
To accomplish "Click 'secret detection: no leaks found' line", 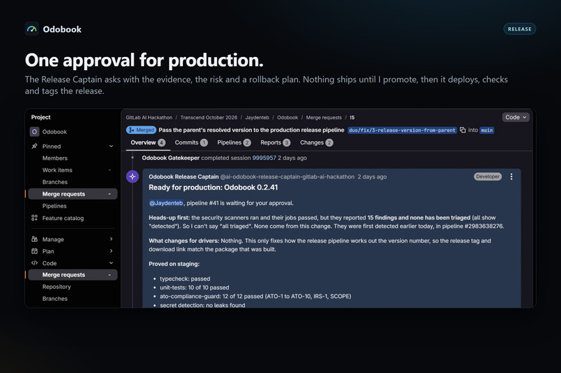I will [203, 305].
